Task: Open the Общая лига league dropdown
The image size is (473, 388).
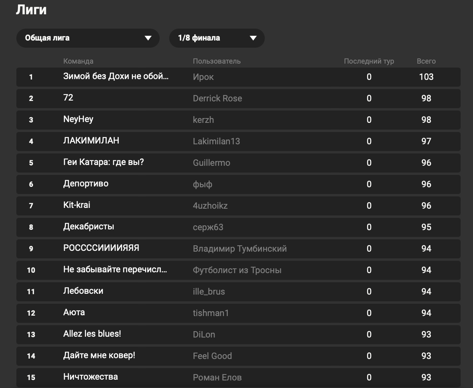Action: [x=88, y=38]
